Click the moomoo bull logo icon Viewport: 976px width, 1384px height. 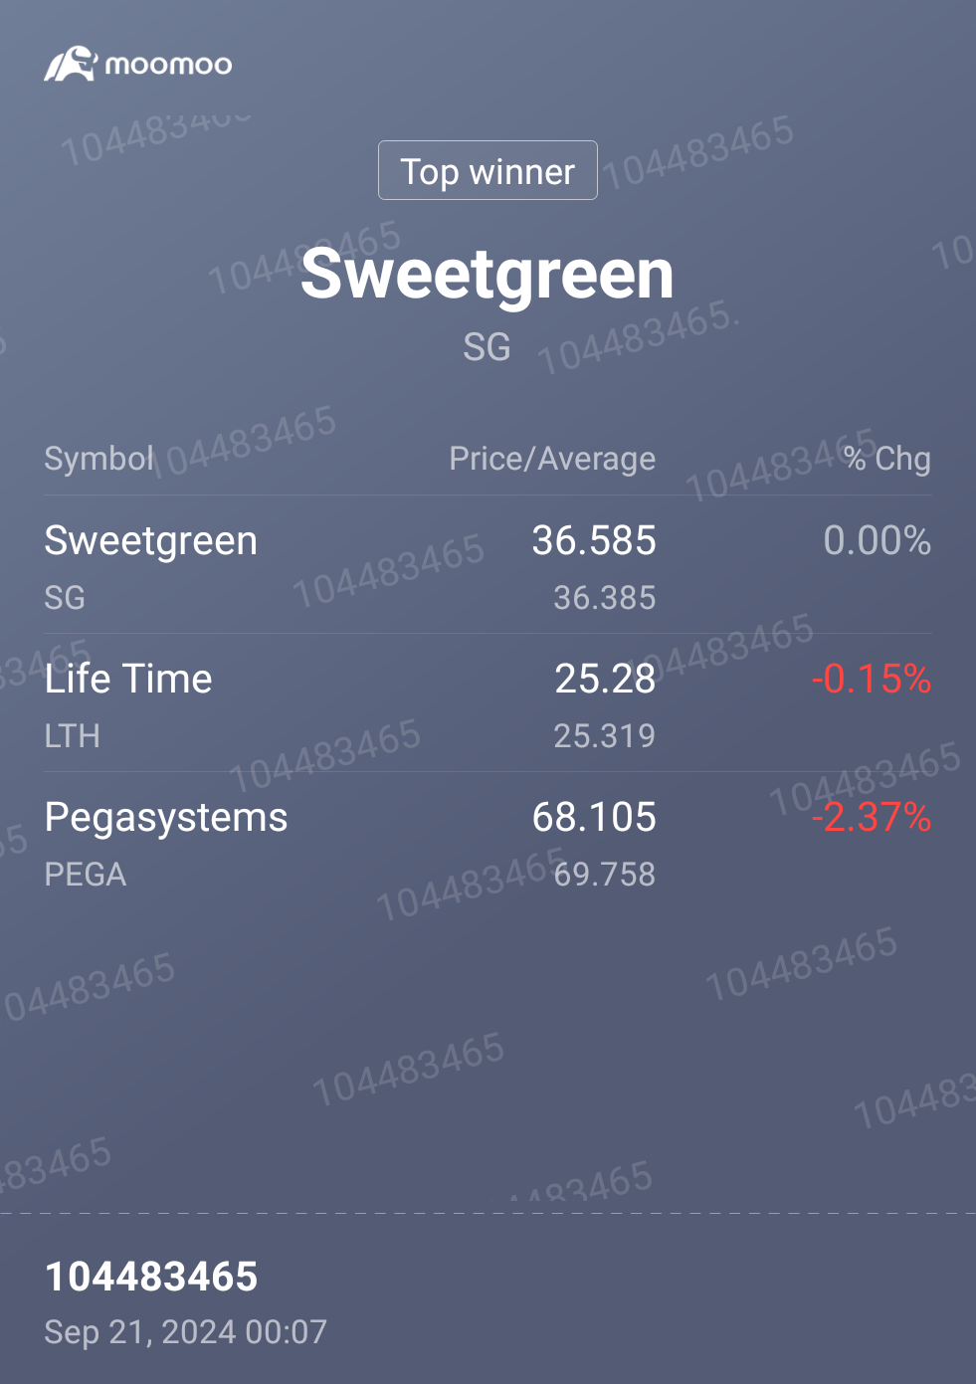[70, 64]
